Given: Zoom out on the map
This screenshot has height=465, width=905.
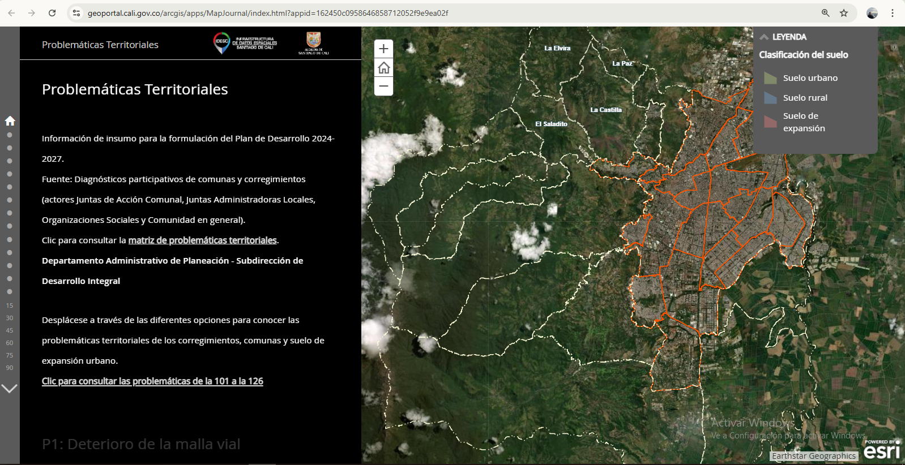Looking at the screenshot, I should click(x=383, y=86).
